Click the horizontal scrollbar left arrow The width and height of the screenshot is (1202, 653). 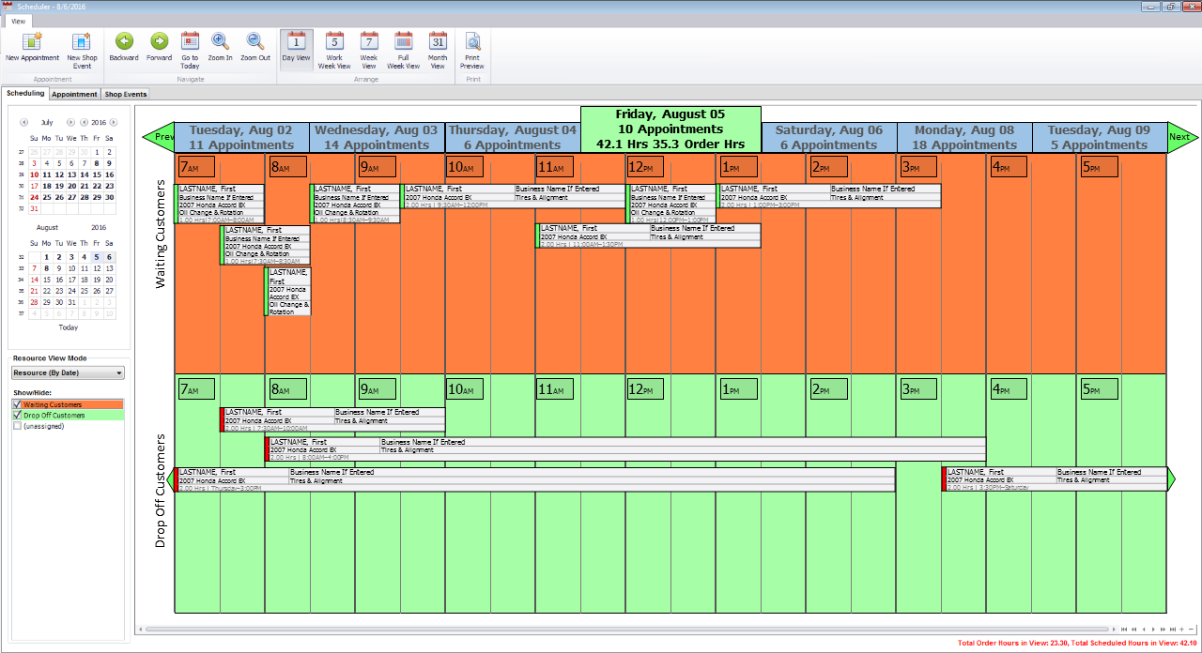pyautogui.click(x=140, y=630)
